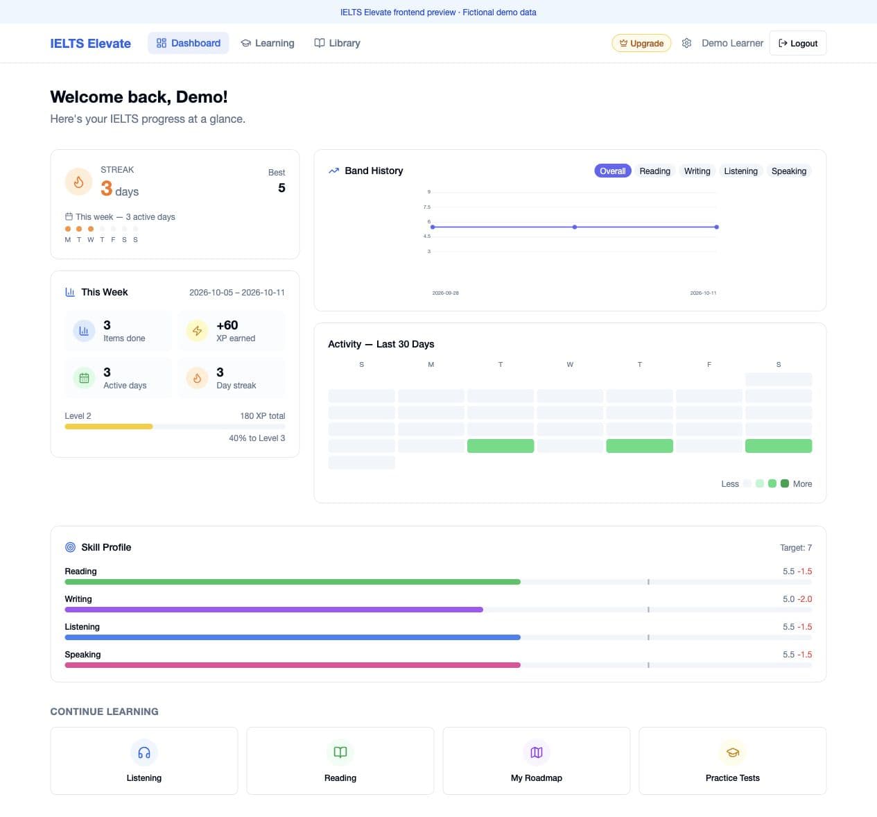Open the Practice Tests card

tap(733, 761)
